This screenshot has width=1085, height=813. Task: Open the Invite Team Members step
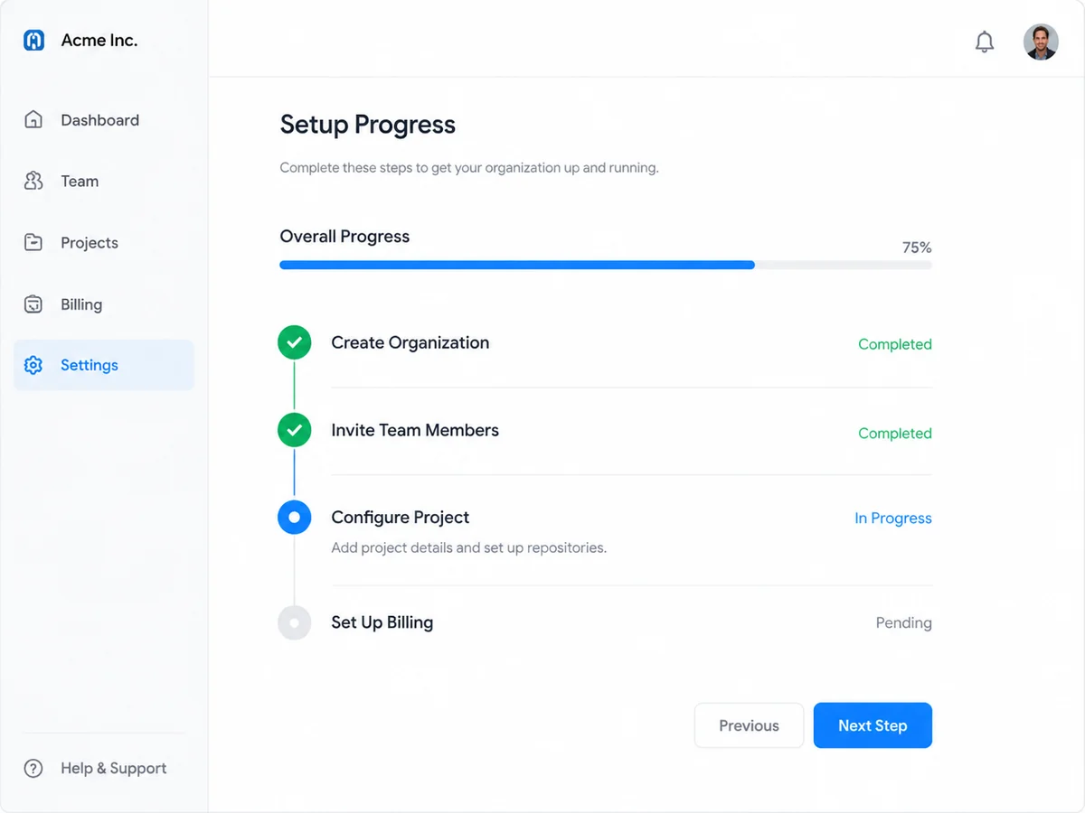(x=415, y=430)
